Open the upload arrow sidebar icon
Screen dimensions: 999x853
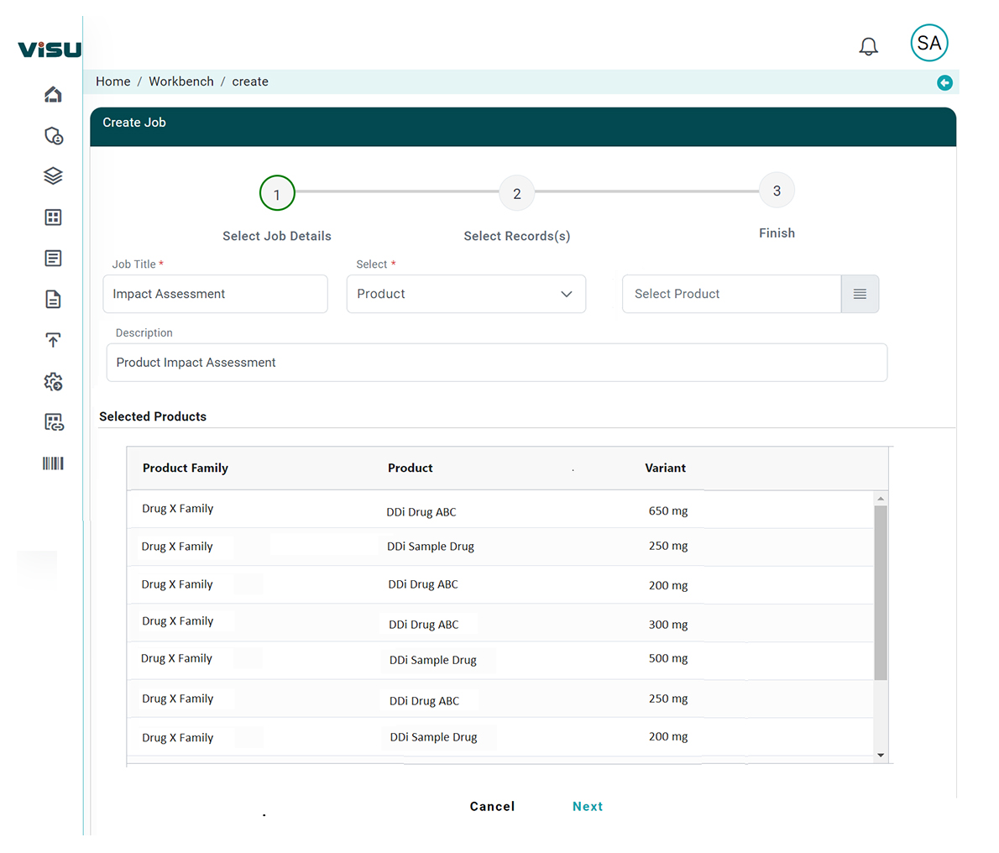coord(53,340)
